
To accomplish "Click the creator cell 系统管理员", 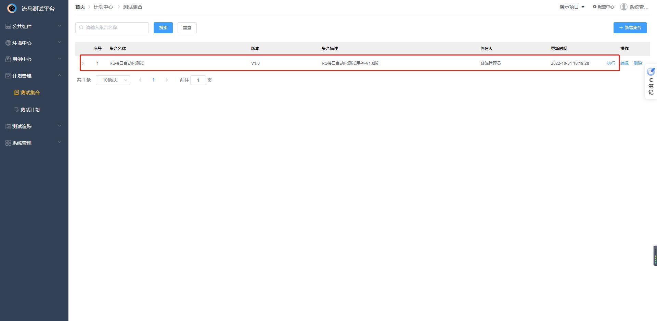I will click(x=491, y=63).
